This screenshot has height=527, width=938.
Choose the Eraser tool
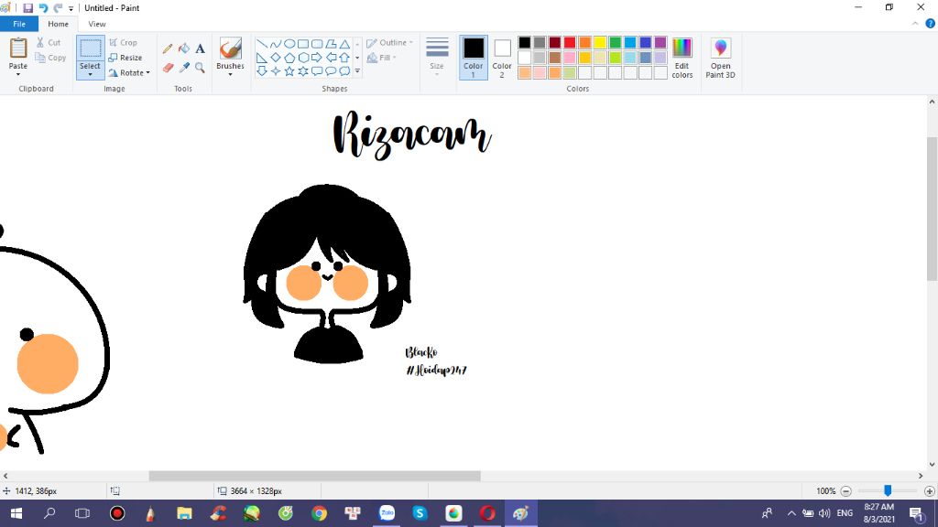click(168, 68)
